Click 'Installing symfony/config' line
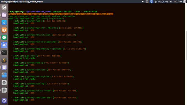The width and height of the screenshot is (187, 105). (x=40, y=84)
